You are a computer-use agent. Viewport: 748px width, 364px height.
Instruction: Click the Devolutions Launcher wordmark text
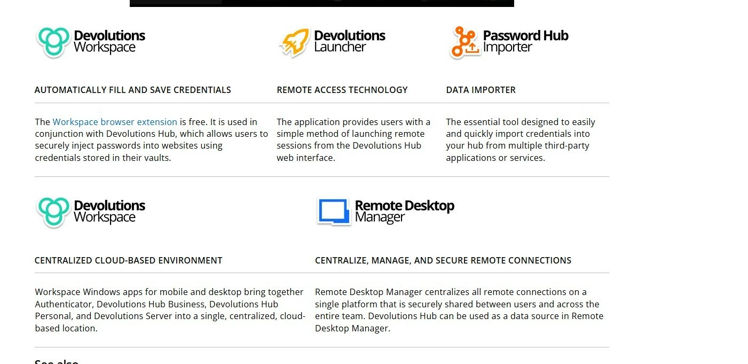(350, 42)
